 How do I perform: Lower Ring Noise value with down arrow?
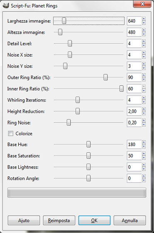tap(144, 125)
